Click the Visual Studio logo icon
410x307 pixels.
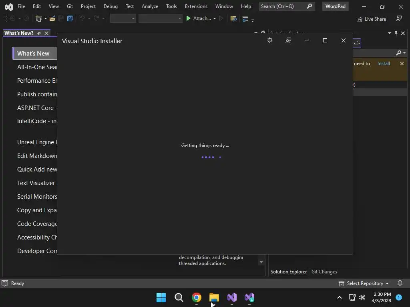click(x=9, y=7)
